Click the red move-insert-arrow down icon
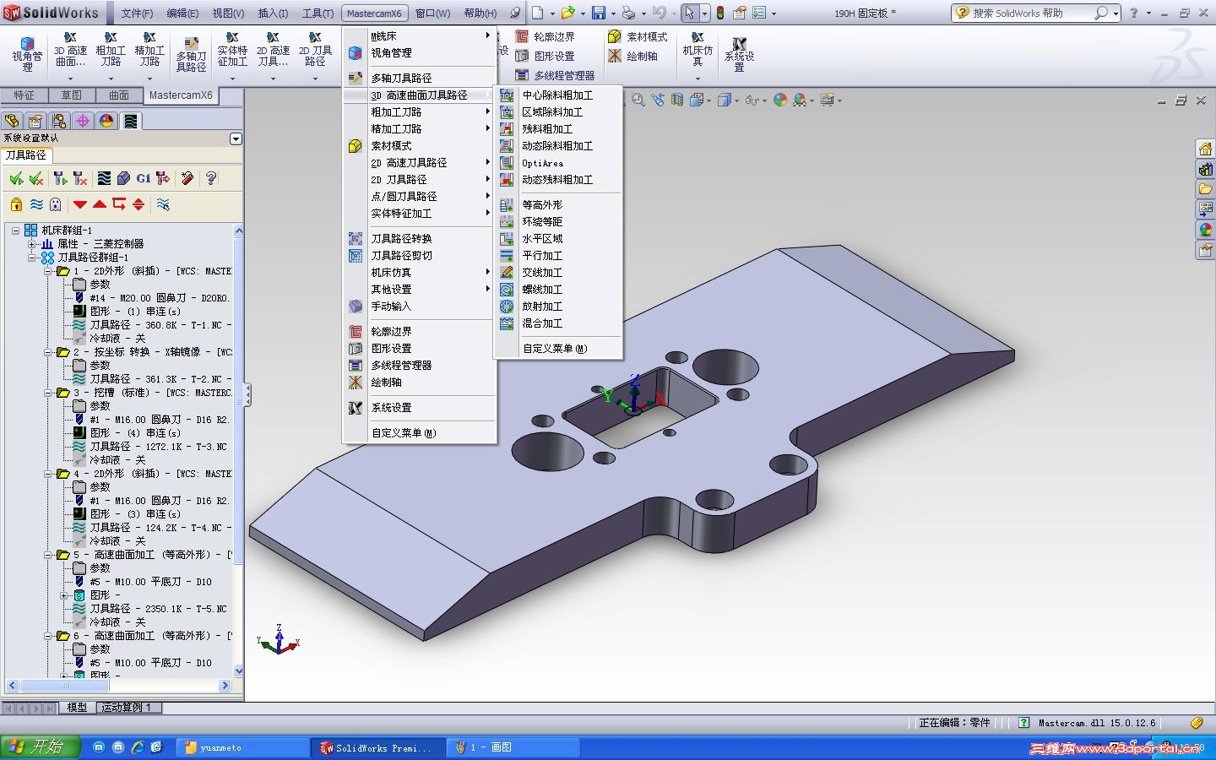The width and height of the screenshot is (1216, 760). [x=80, y=204]
